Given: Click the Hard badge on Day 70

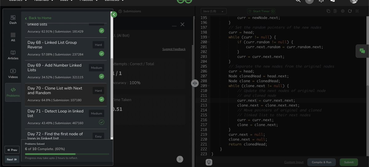Looking at the screenshot, I should (98, 91).
